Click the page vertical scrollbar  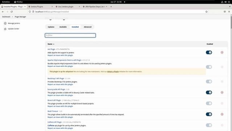coord(231,22)
